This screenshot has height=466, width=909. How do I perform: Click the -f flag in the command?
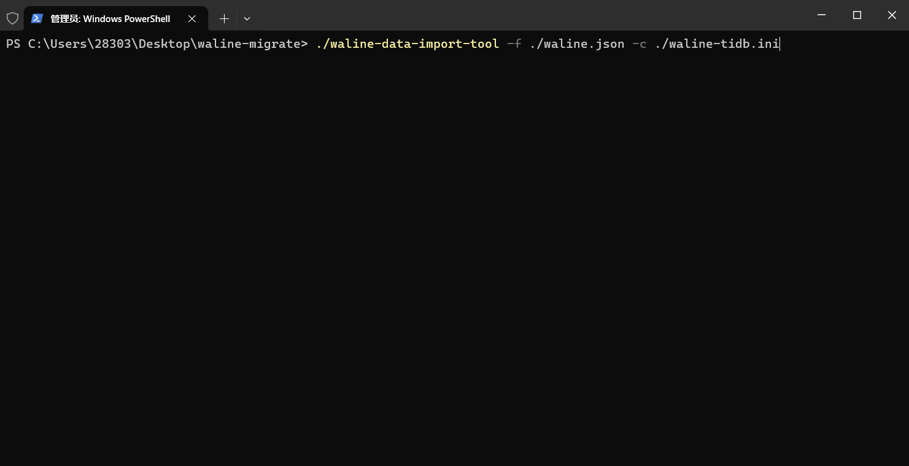pos(514,44)
